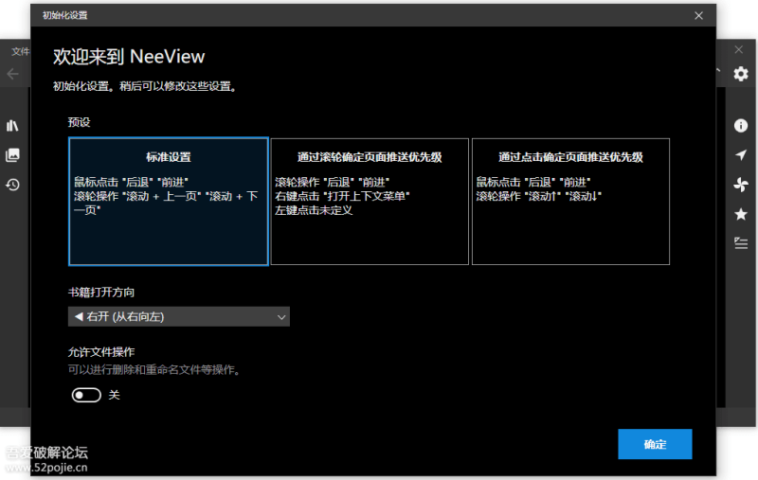The height and width of the screenshot is (480, 758).
Task: Choose the 通过滚轮确定页面推送优先级 preset
Action: (370, 202)
